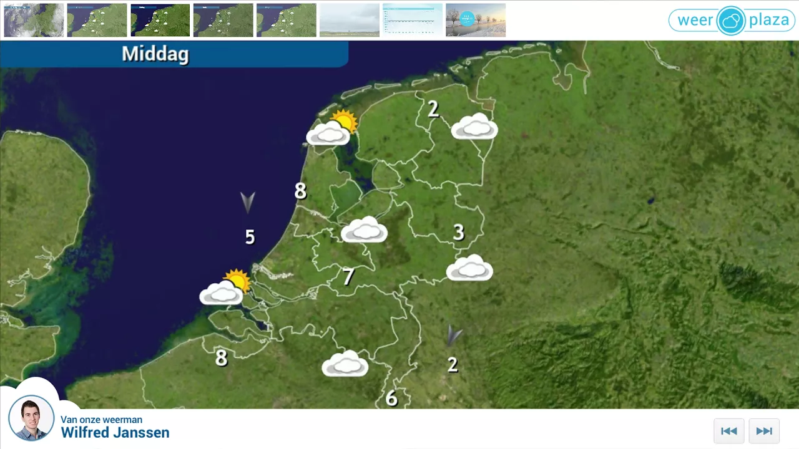This screenshot has height=449, width=799.
Task: Click the weerplaza logo
Action: pos(731,20)
